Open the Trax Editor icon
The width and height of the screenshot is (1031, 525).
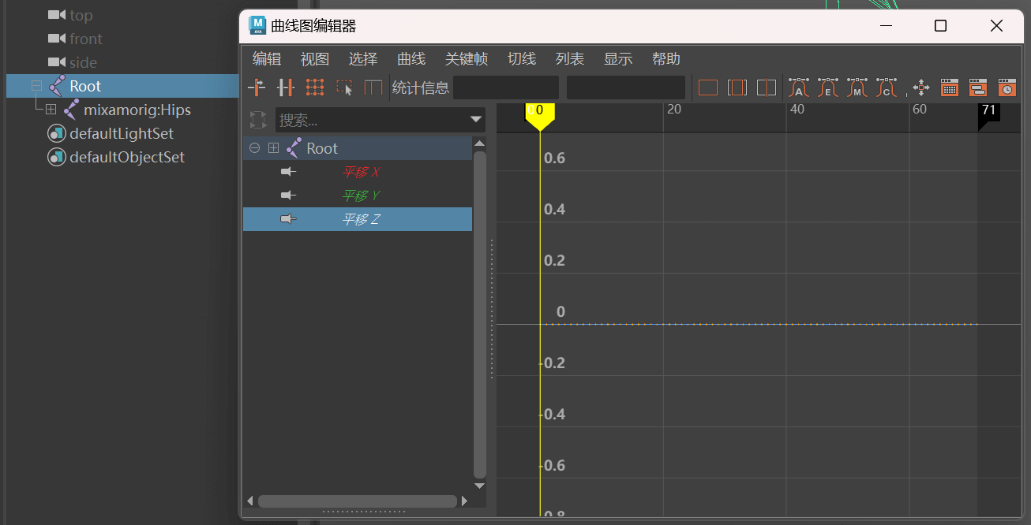(x=978, y=87)
